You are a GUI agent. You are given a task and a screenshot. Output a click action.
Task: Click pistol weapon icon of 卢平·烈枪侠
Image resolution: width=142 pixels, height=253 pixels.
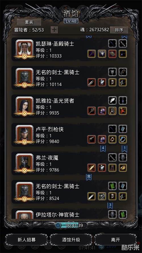(92, 139)
